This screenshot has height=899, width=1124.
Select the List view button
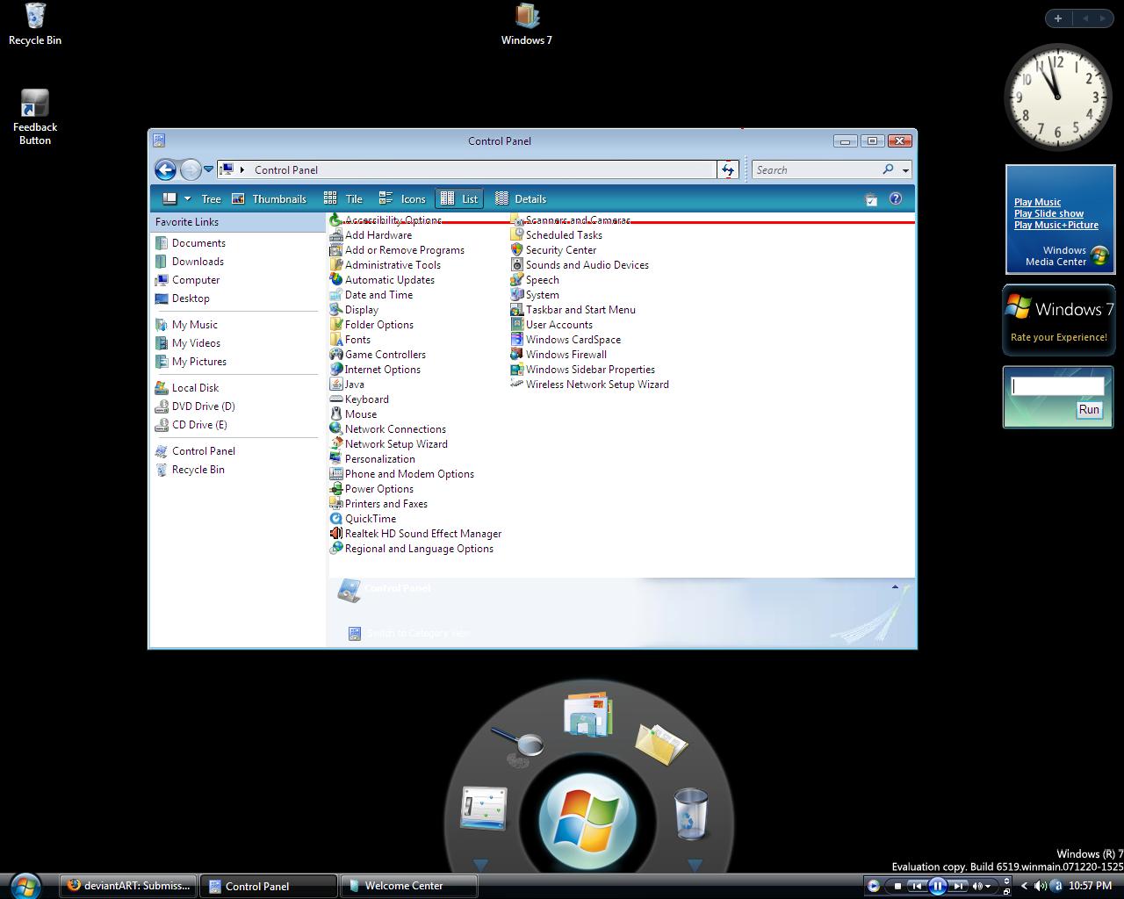(x=459, y=199)
